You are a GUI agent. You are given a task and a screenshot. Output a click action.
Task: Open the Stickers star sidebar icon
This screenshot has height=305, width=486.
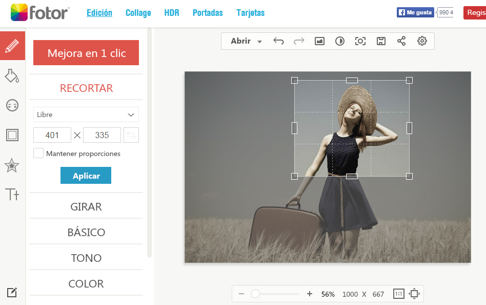pos(12,165)
